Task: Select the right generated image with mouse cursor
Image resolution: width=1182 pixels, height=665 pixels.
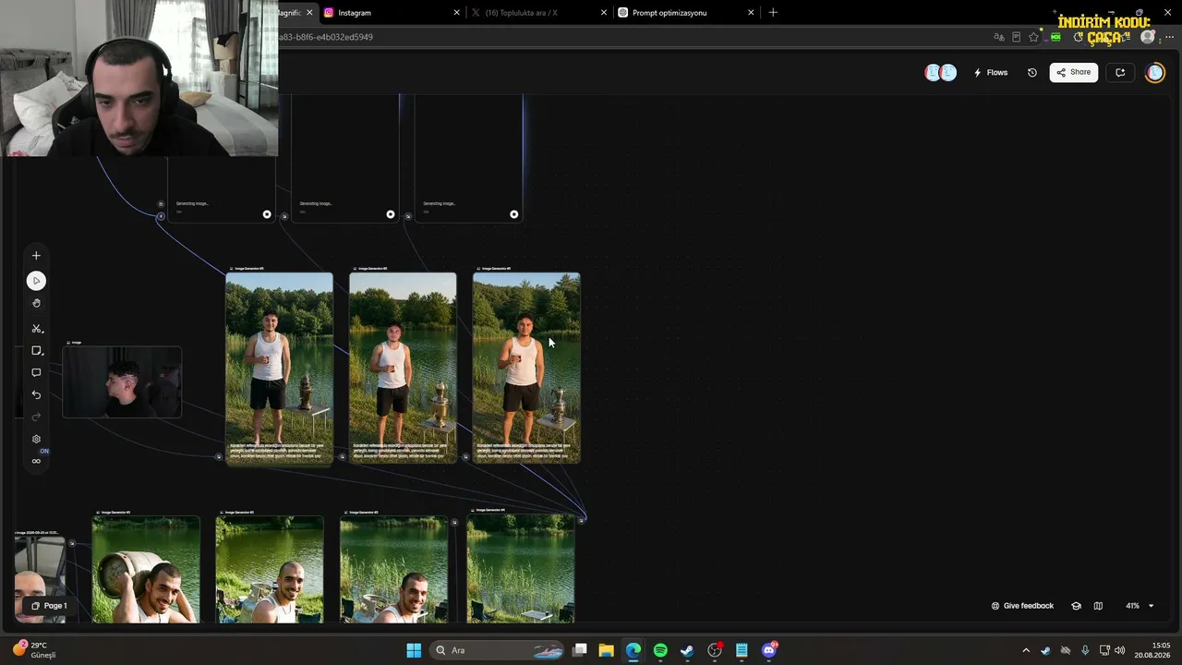Action: [x=526, y=367]
